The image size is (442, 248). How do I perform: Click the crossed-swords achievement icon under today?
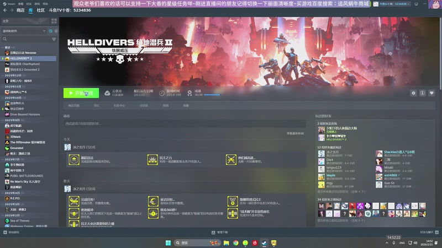pyautogui.click(x=231, y=160)
